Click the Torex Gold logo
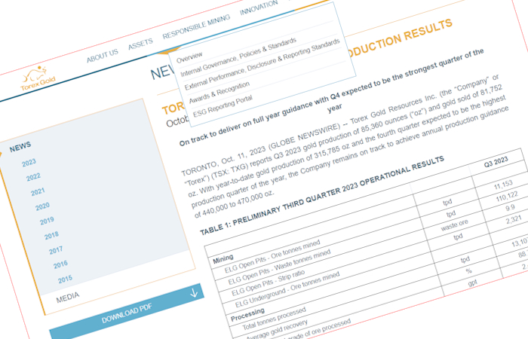The image size is (528, 339). coord(38,78)
